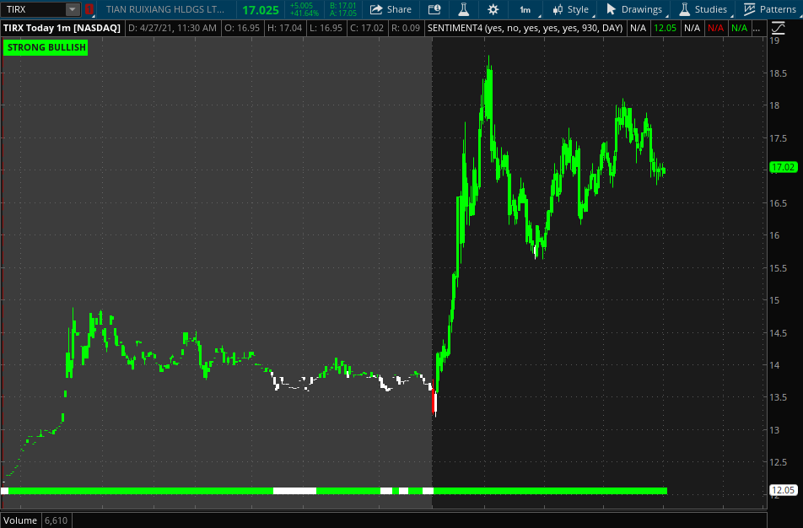Click the open value O: 16.95
Screen dimensions: 803x528
click(x=242, y=28)
